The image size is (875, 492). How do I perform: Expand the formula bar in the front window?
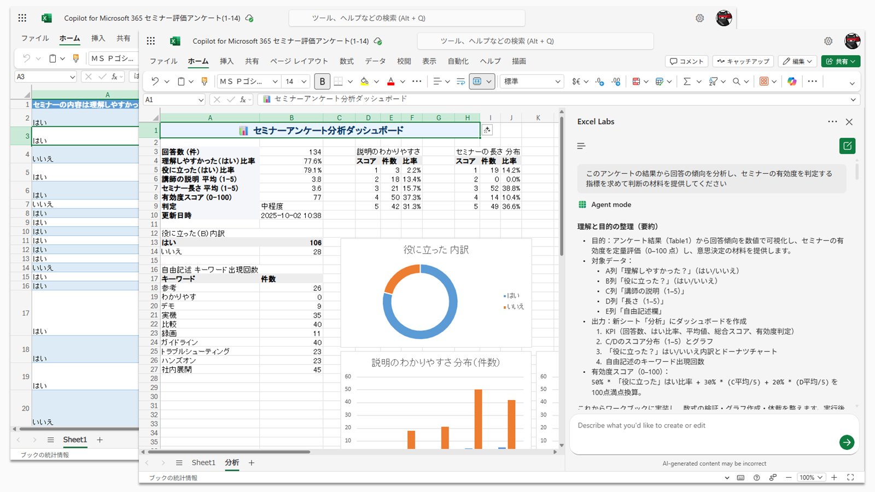pos(853,99)
